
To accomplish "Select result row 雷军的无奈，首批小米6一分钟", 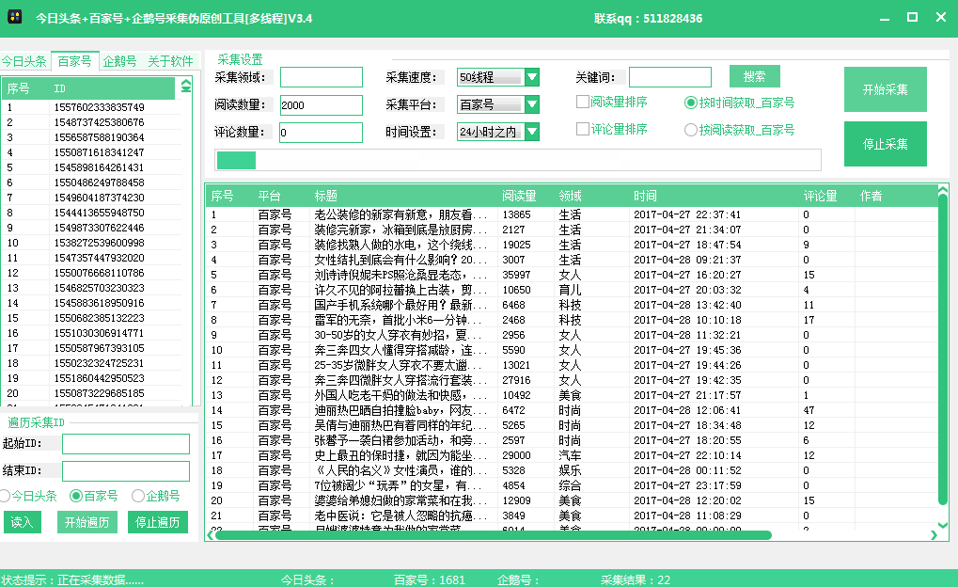I will [x=572, y=320].
